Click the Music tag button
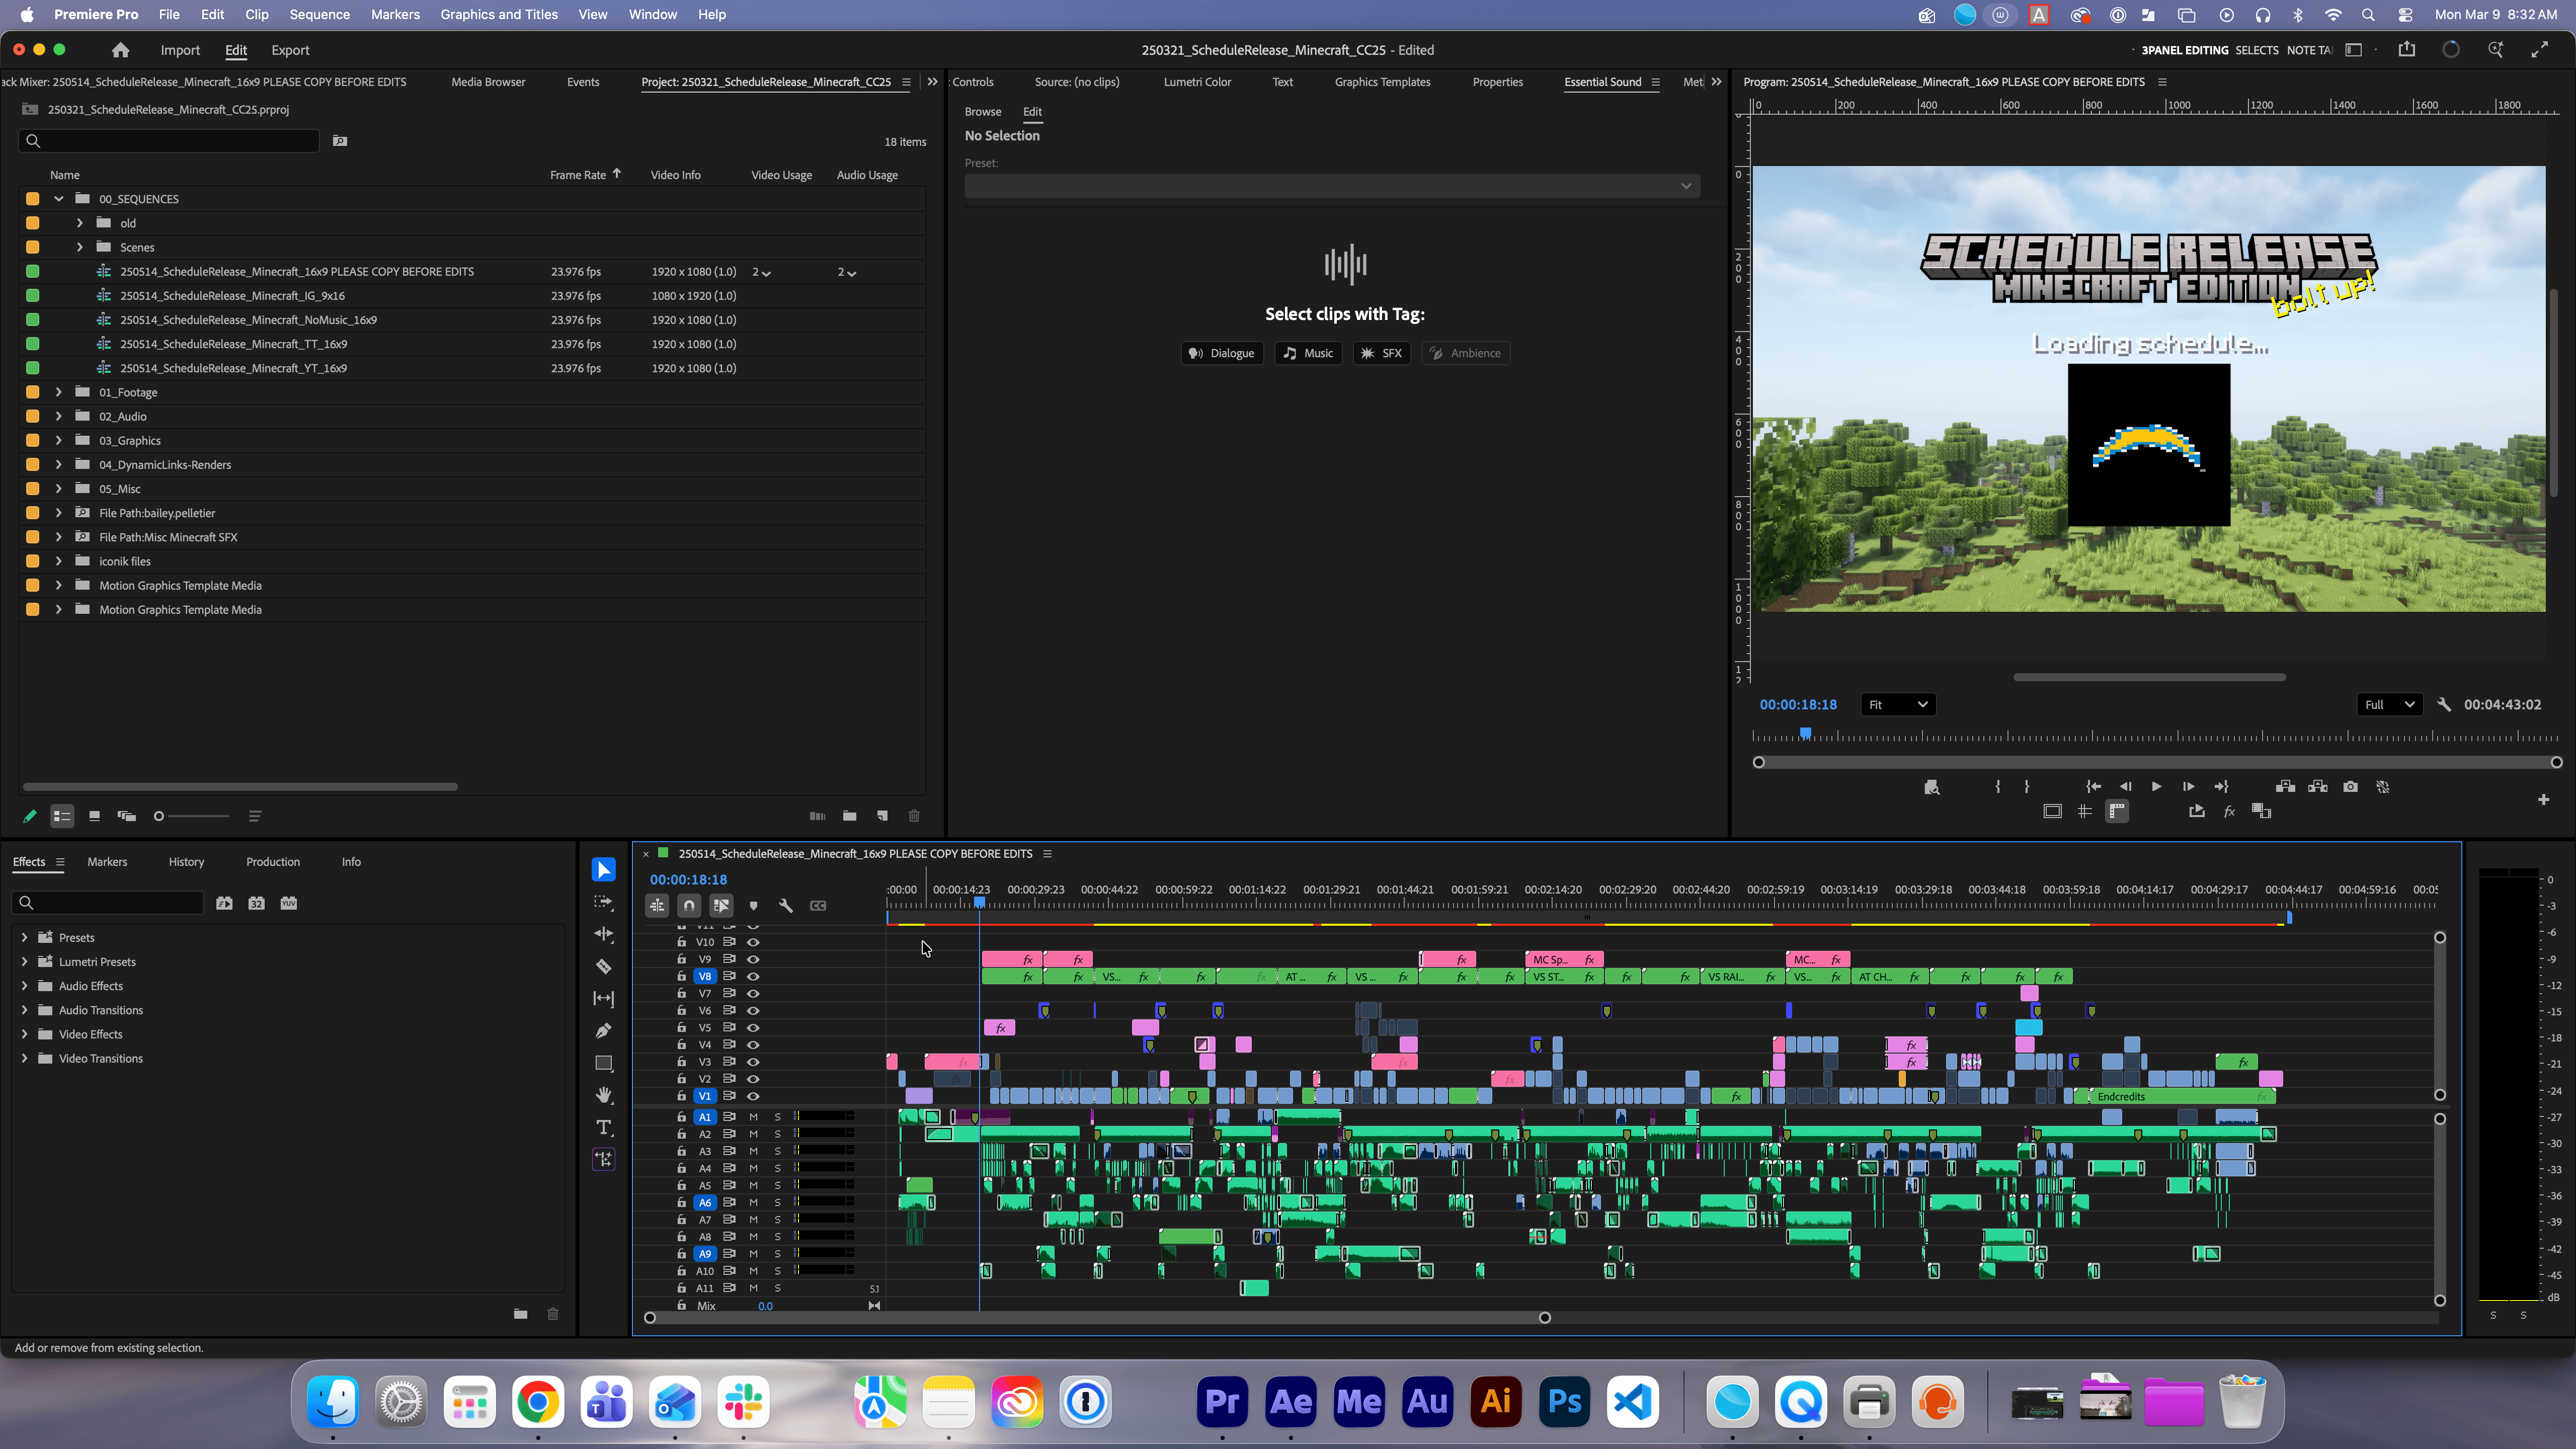This screenshot has height=1449, width=2576. coord(1308,353)
